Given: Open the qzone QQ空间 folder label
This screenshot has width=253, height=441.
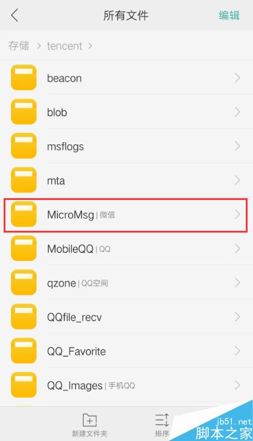Looking at the screenshot, I should [x=78, y=283].
